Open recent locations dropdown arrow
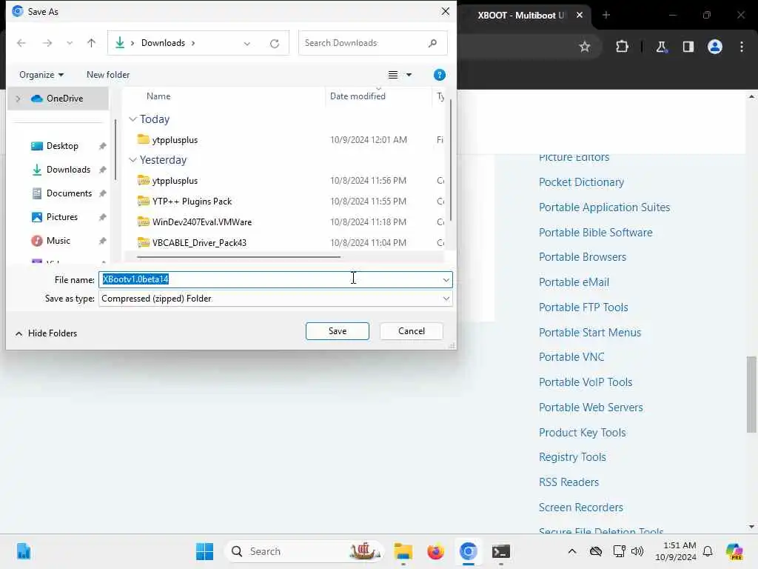The image size is (758, 569). pyautogui.click(x=70, y=43)
